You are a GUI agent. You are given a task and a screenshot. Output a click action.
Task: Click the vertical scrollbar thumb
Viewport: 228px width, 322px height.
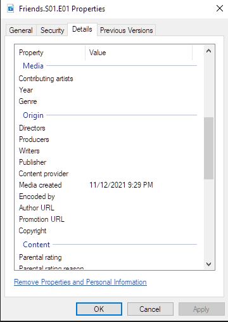(208, 148)
